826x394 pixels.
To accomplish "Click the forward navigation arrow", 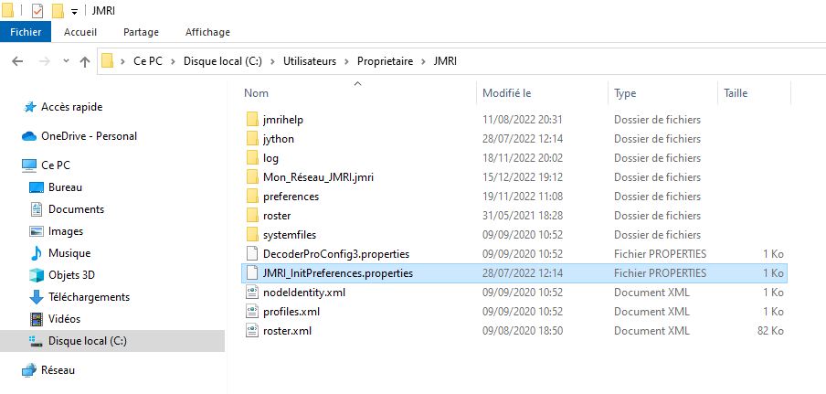I will click(x=45, y=61).
